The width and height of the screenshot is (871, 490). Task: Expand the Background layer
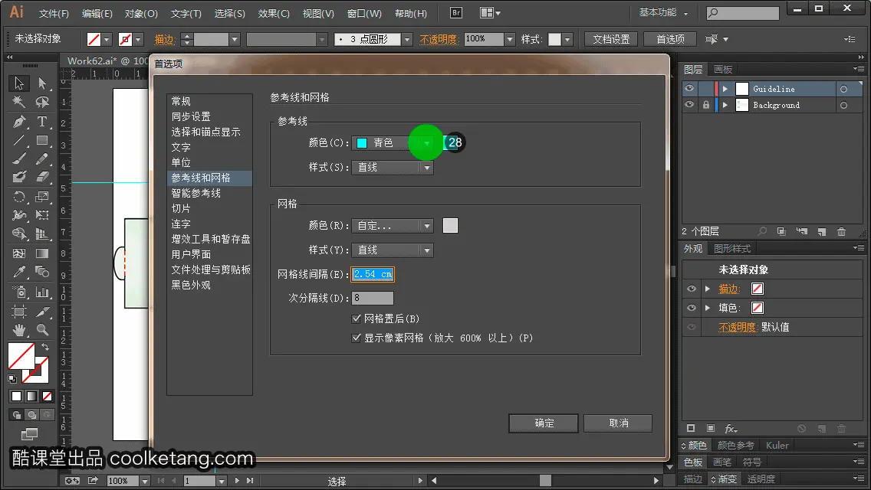[725, 105]
